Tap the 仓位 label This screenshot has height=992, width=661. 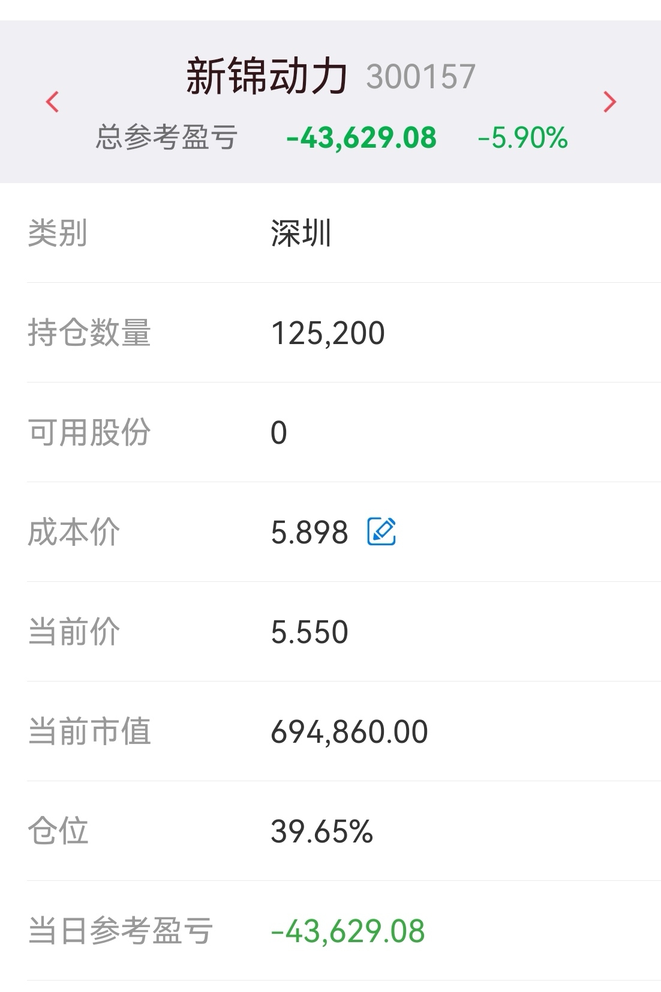coord(58,831)
